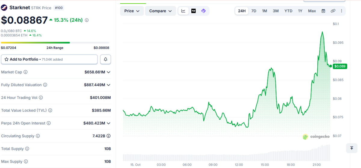Click the 71.04K added text

(52, 59)
